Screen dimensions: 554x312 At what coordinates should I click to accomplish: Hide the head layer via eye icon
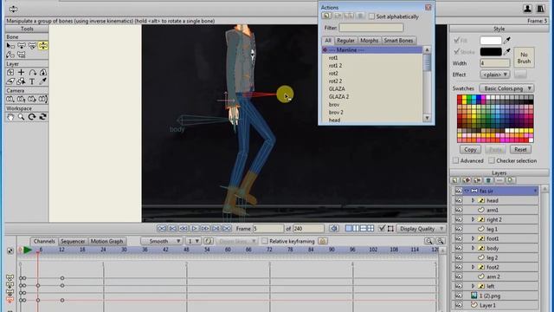click(x=459, y=200)
